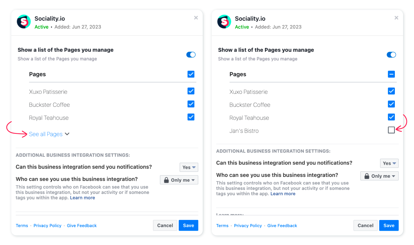The image size is (414, 245).
Task: Uncheck Buckster Coffee in the right dialog
Action: pyautogui.click(x=391, y=104)
